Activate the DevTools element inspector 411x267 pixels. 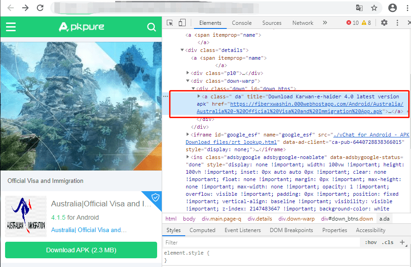(x=170, y=23)
